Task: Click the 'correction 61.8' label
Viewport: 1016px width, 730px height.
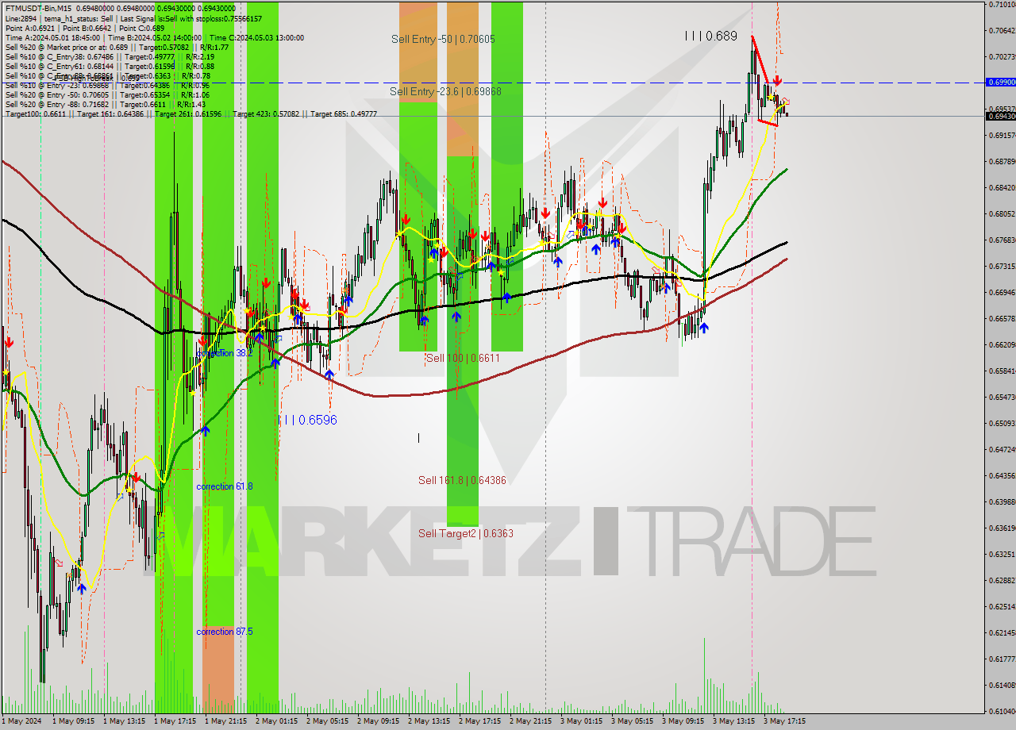Action: [225, 486]
